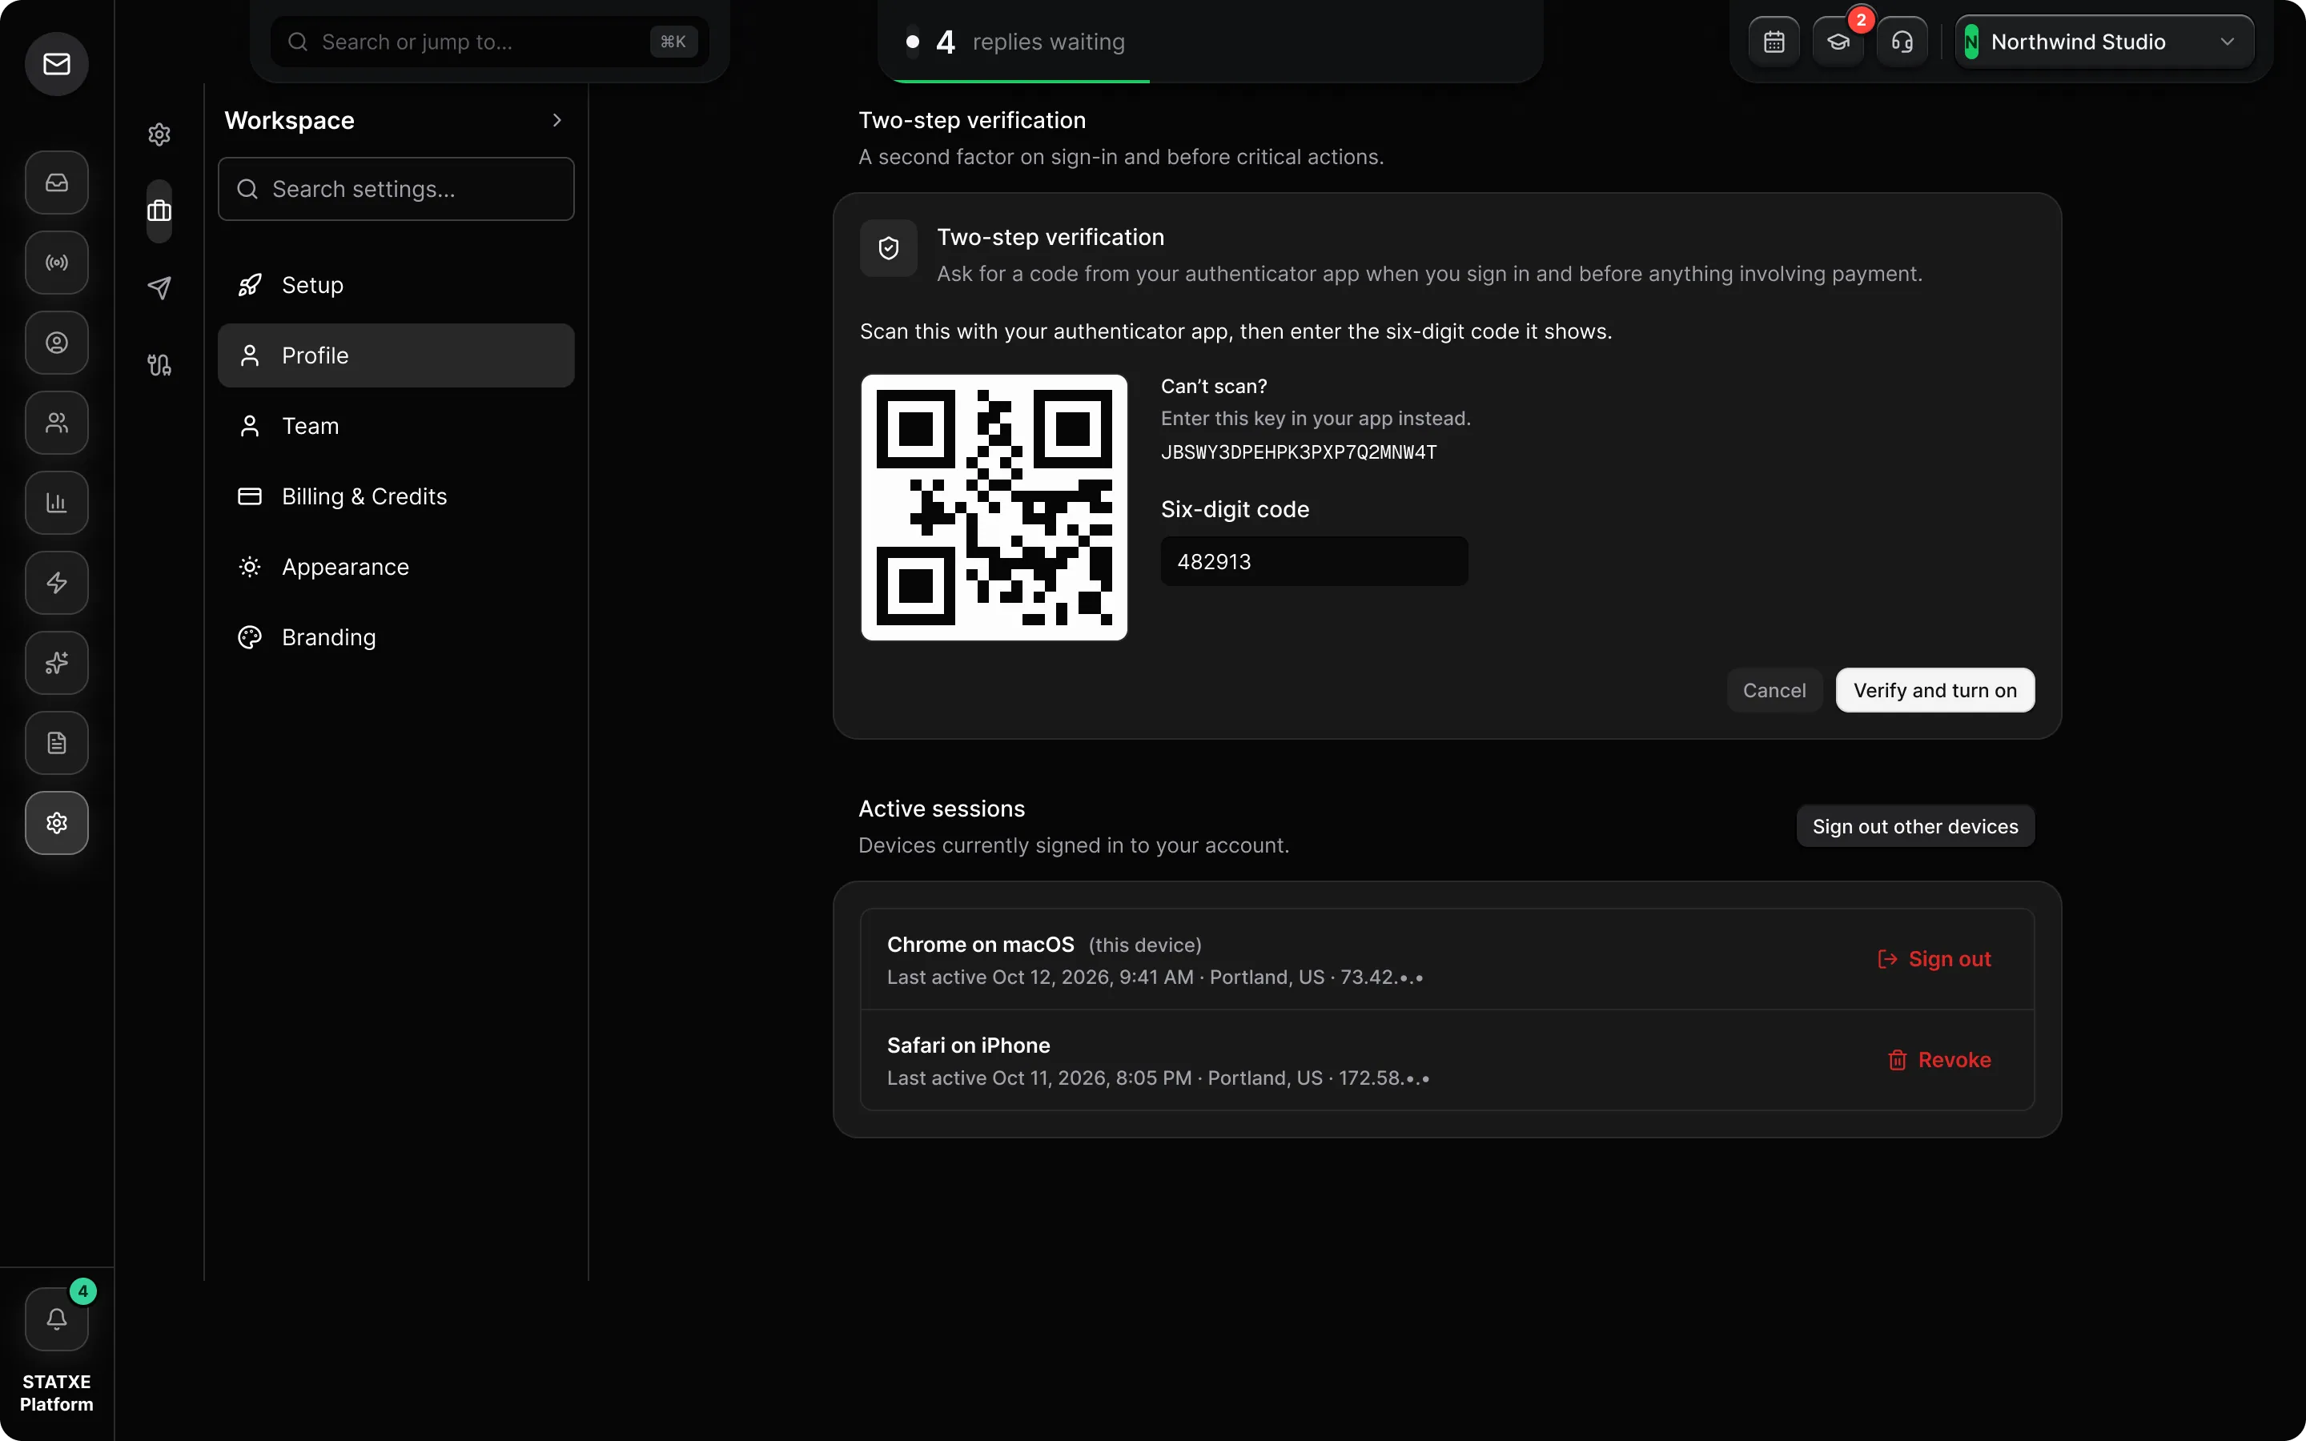Select the Profile settings item

(396, 355)
